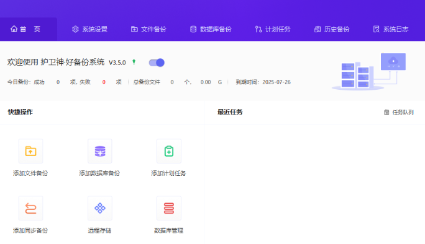Click the 远程存储 icon
The height and width of the screenshot is (244, 425).
click(100, 208)
